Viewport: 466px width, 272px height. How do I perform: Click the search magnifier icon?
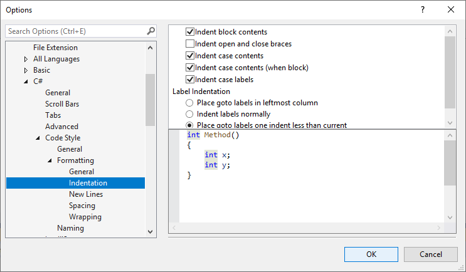click(151, 31)
